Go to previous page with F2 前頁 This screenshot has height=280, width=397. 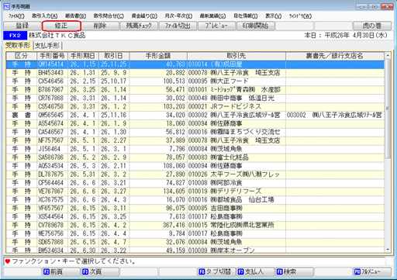click(61, 271)
